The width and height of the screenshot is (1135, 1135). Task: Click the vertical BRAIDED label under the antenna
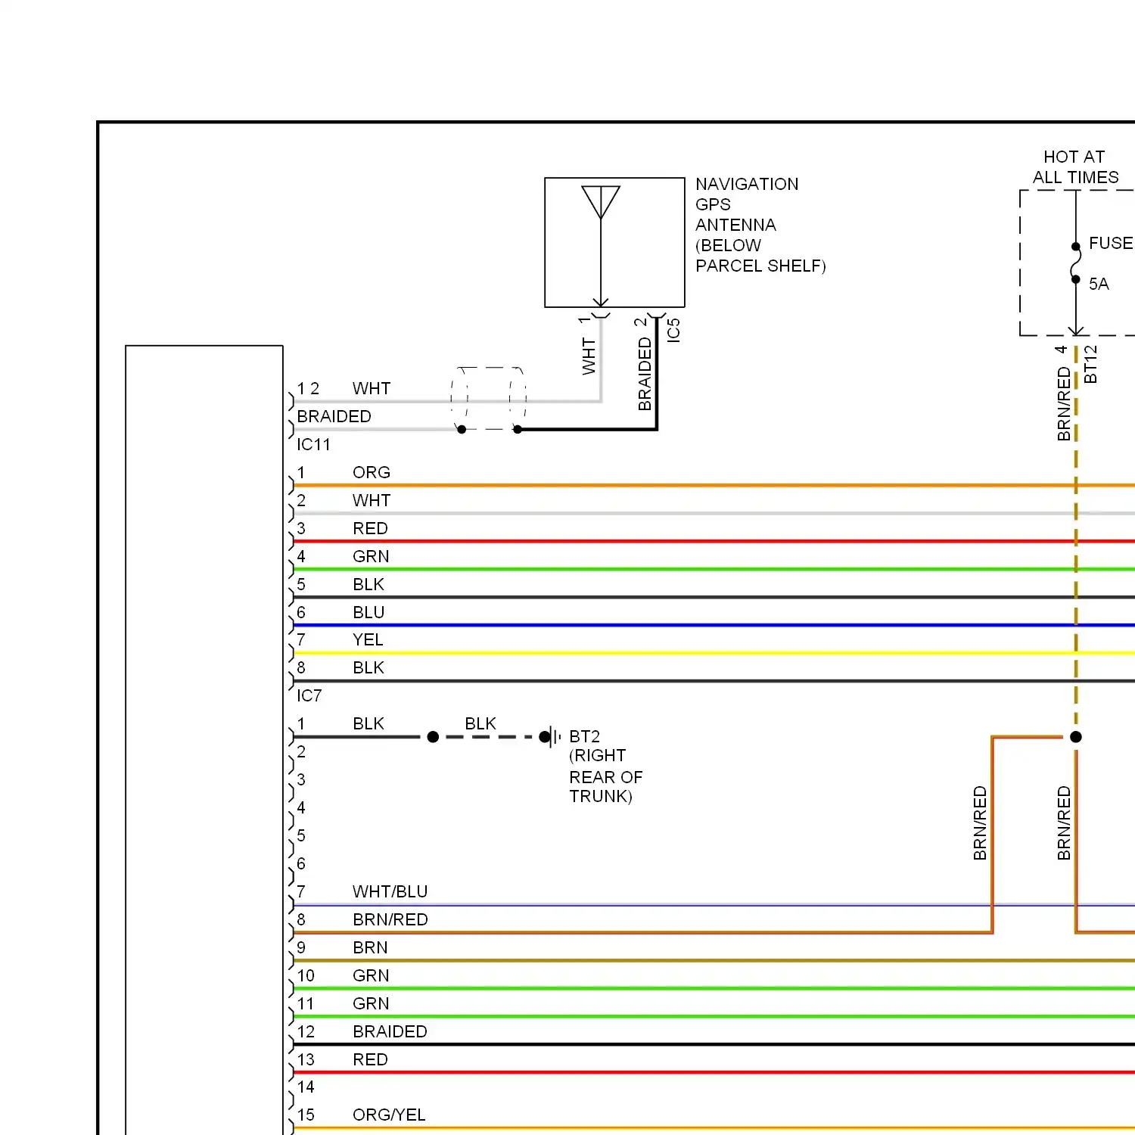click(645, 374)
